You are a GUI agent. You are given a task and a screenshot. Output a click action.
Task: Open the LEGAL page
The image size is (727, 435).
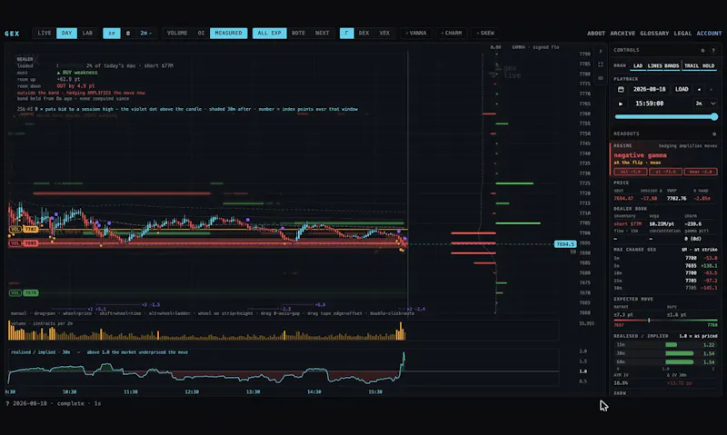[682, 34]
